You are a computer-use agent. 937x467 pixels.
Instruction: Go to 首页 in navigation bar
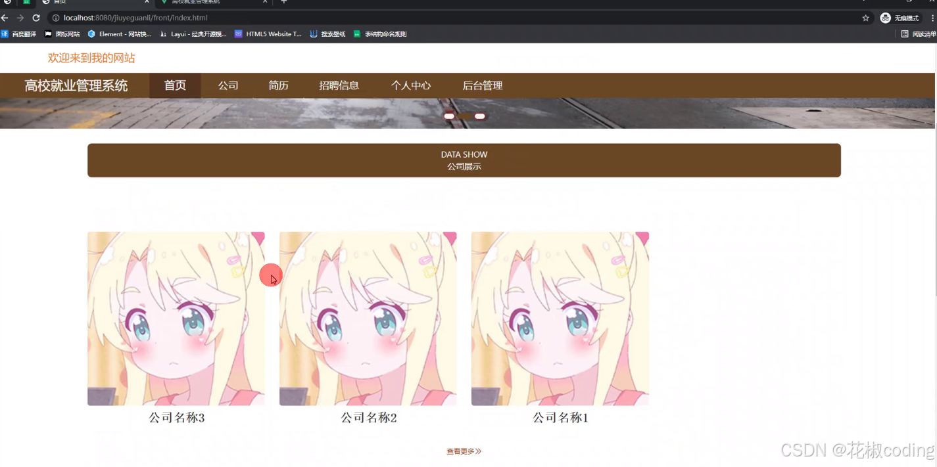click(x=175, y=85)
